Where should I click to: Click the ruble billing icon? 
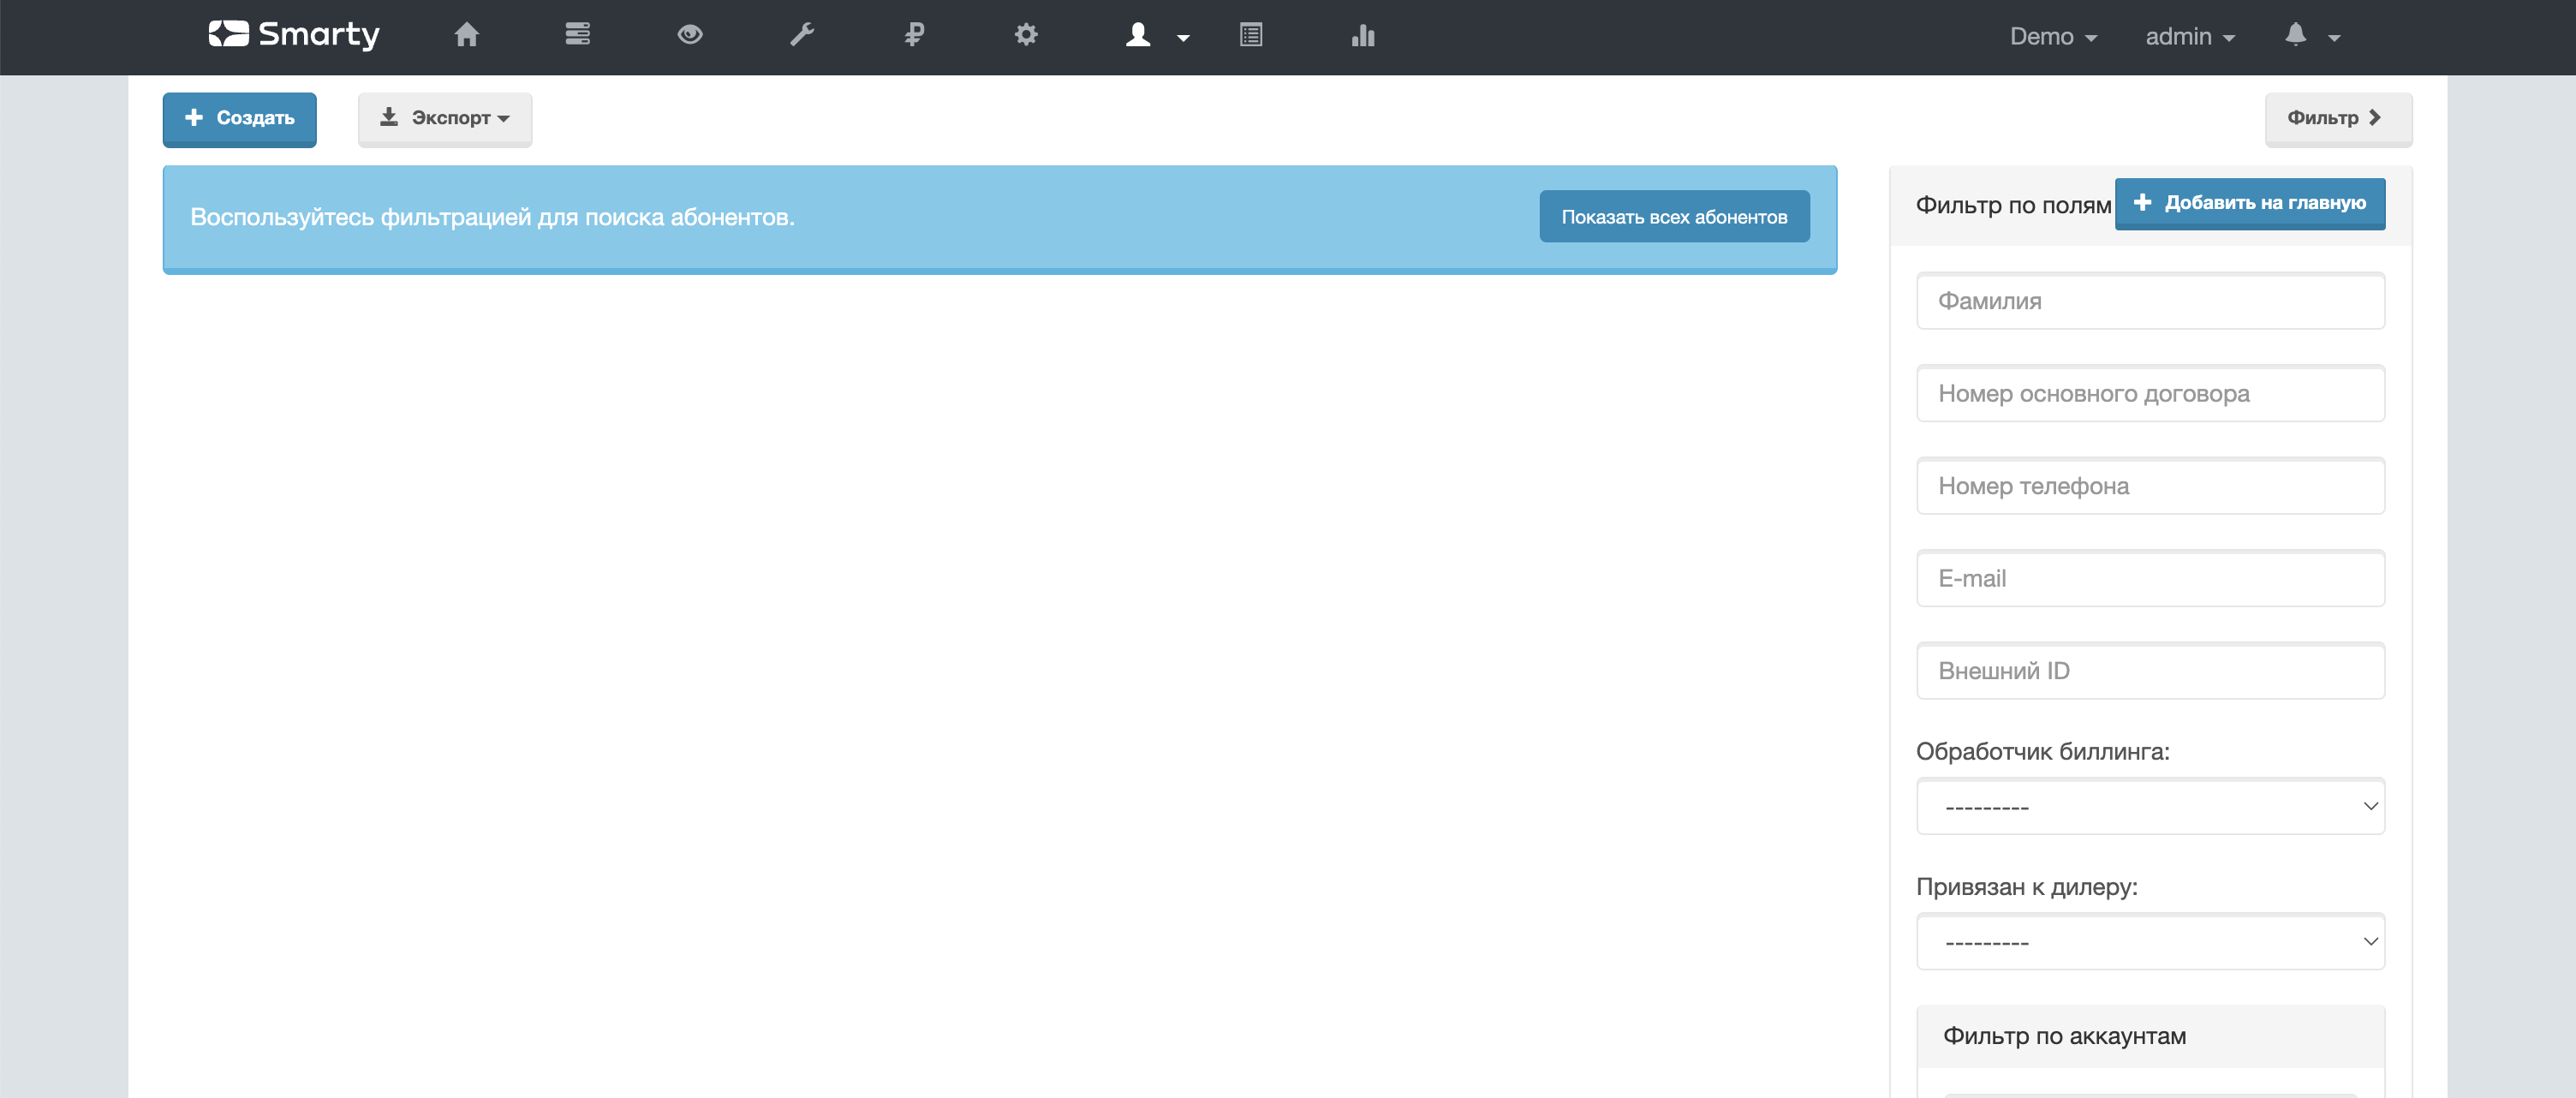(x=914, y=36)
